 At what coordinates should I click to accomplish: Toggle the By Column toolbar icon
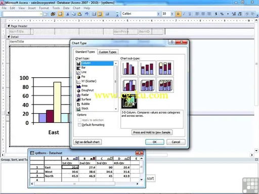pyautogui.click(x=100, y=14)
